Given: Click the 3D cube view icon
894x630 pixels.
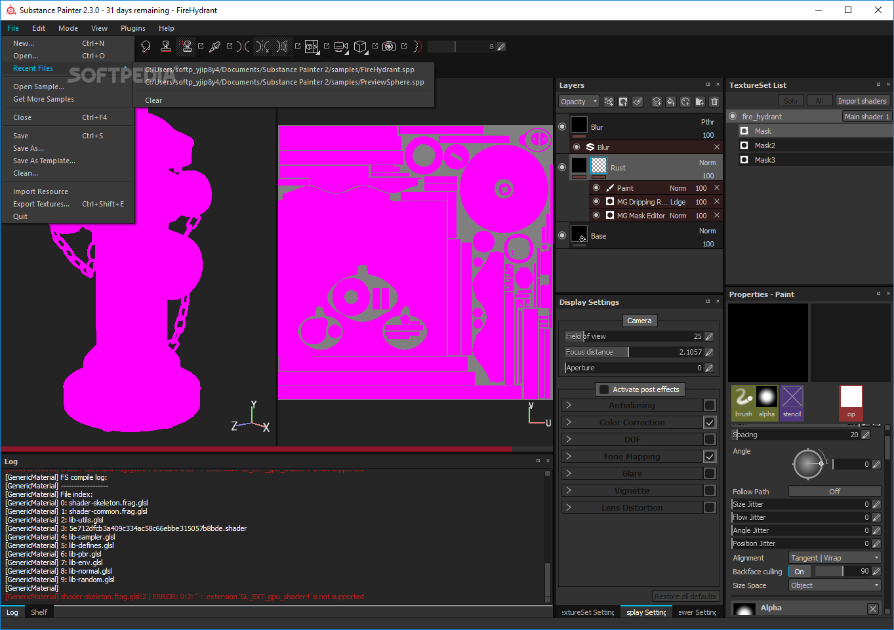Looking at the screenshot, I should click(x=360, y=46).
